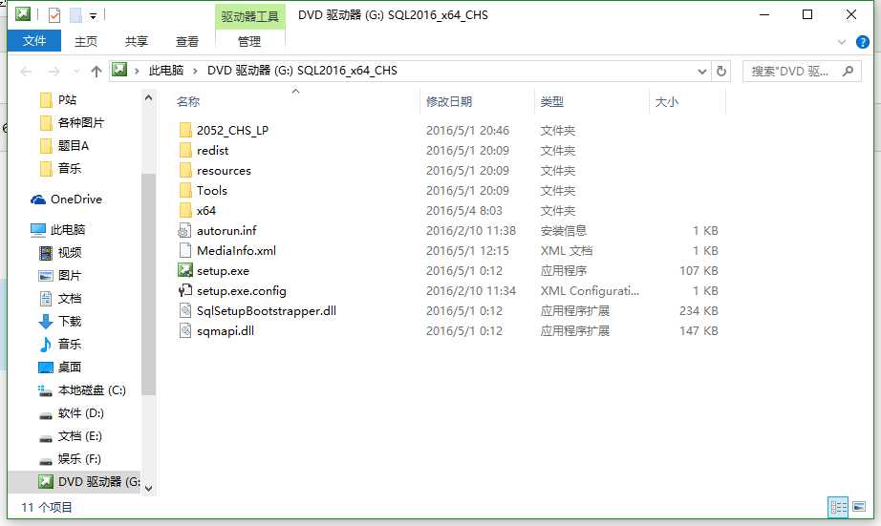Open 题目A folder in navigation pane
Image resolution: width=881 pixels, height=526 pixels.
pos(73,145)
